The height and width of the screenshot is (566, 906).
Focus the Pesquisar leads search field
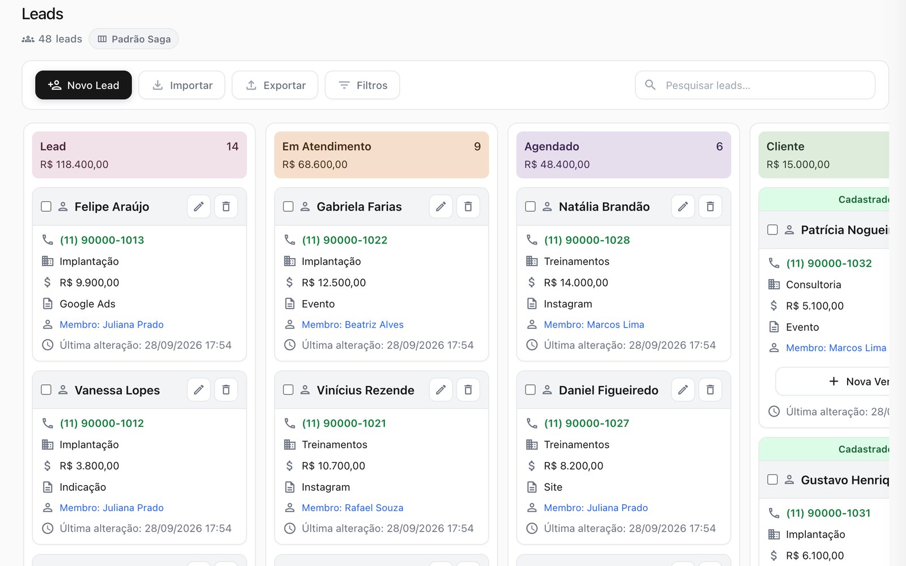coord(755,85)
